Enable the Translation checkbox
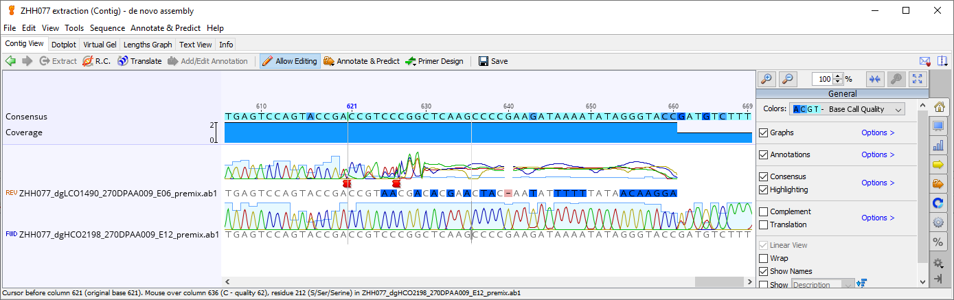954x300 pixels. 763,224
